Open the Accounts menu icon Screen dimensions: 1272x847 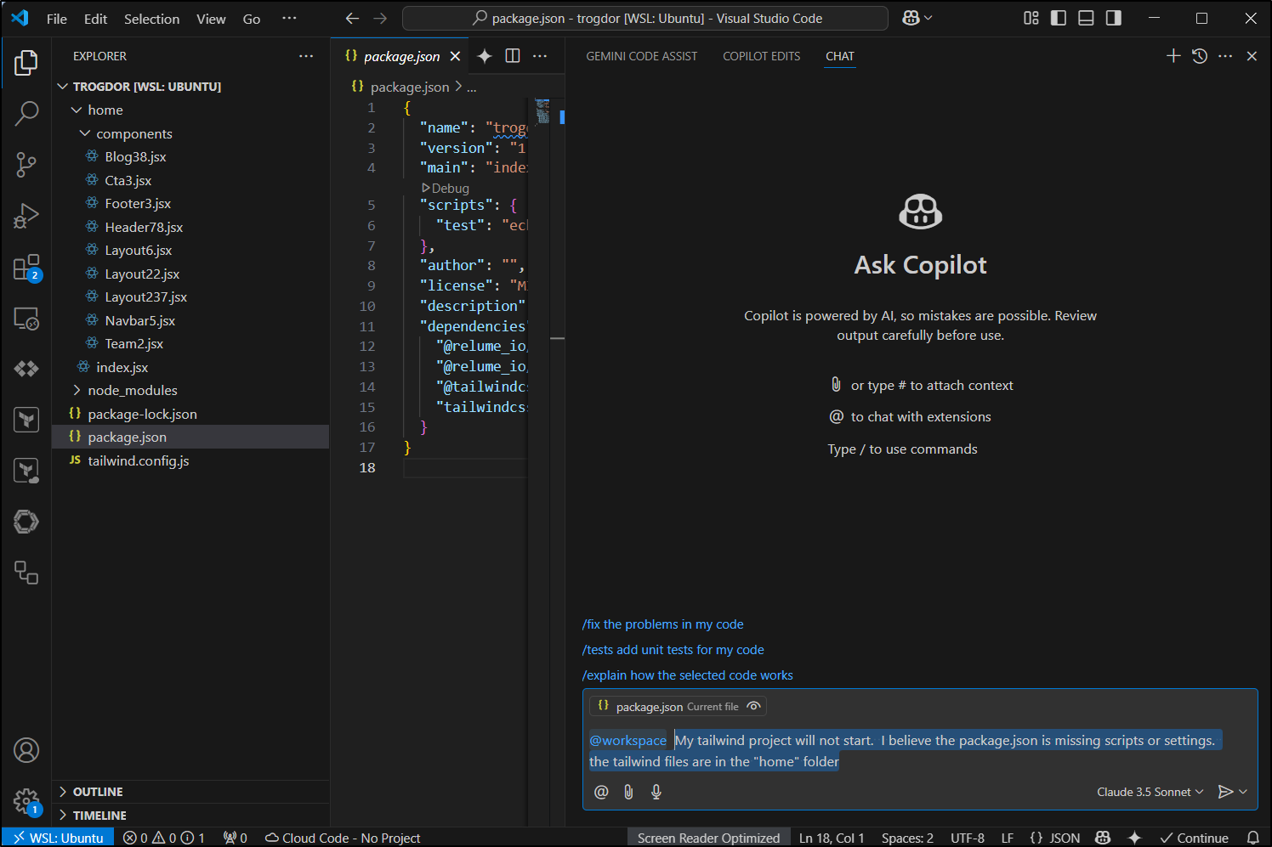click(26, 750)
